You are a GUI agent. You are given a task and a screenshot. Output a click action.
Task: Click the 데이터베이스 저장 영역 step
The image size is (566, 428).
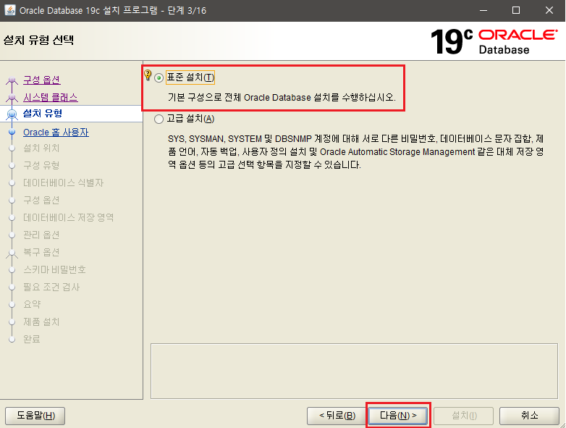[68, 217]
